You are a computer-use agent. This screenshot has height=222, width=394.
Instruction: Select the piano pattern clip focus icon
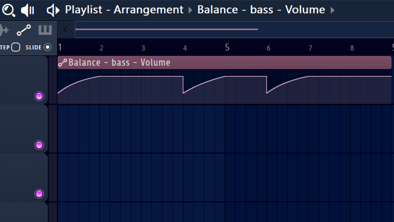(x=45, y=30)
